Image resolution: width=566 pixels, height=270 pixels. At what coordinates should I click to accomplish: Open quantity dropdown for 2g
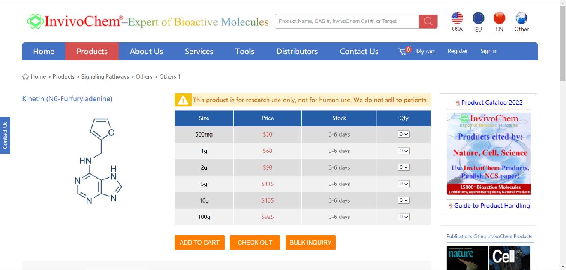404,167
